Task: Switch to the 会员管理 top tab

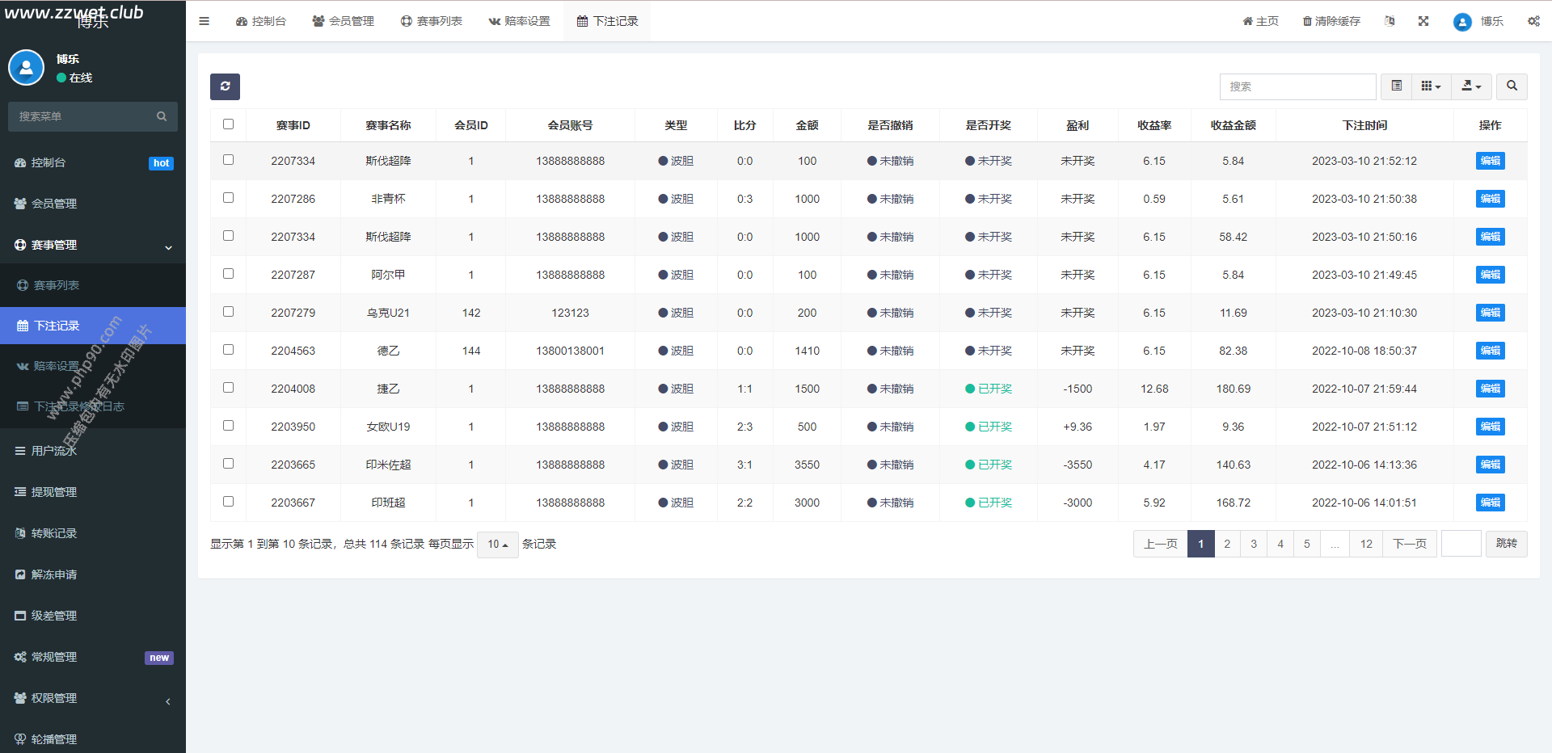Action: (x=344, y=21)
